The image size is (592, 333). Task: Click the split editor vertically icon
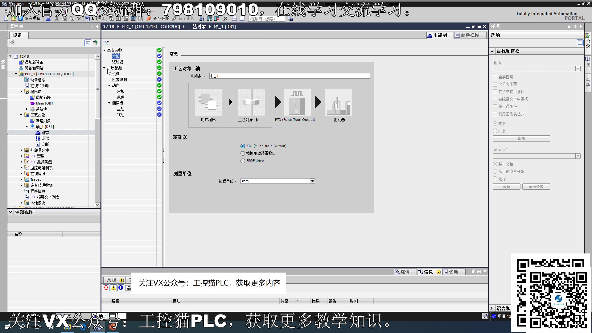pyautogui.click(x=242, y=18)
